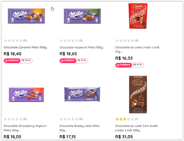Screen dimensions: 184x141
Task: Open the brown Lindor Avelã bar image
Action: pyautogui.click(x=138, y=94)
